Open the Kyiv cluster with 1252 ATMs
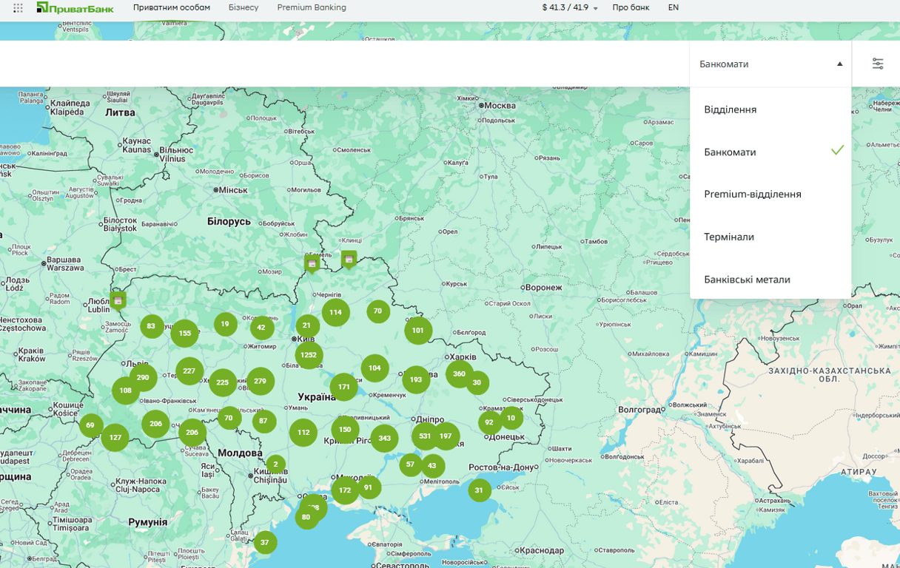 309,355
